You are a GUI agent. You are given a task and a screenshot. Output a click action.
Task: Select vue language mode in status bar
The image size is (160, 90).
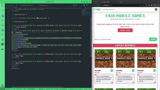[56, 89]
